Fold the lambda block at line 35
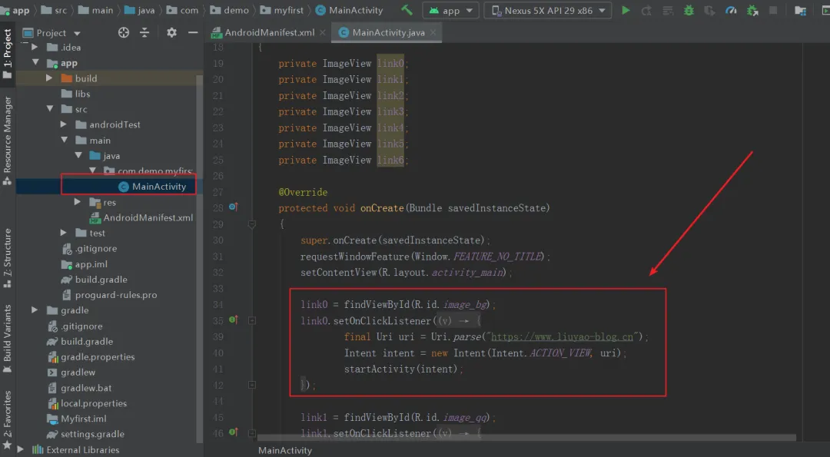Viewport: 830px width, 457px height. [x=252, y=320]
